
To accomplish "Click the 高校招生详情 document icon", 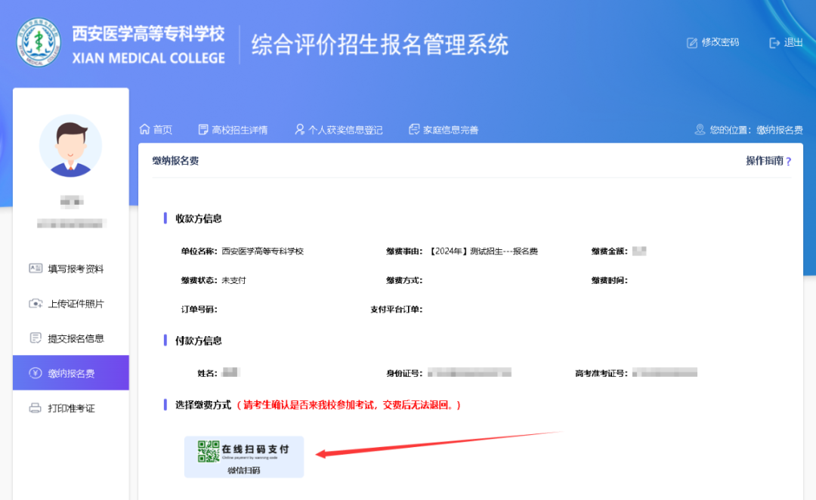I will [x=202, y=130].
